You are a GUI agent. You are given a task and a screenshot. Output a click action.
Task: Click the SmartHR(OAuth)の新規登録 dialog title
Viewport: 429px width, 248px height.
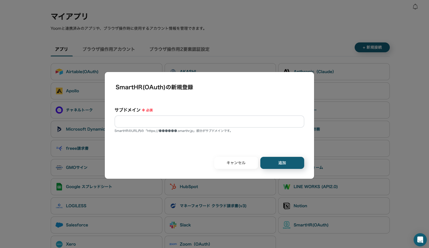pyautogui.click(x=154, y=87)
